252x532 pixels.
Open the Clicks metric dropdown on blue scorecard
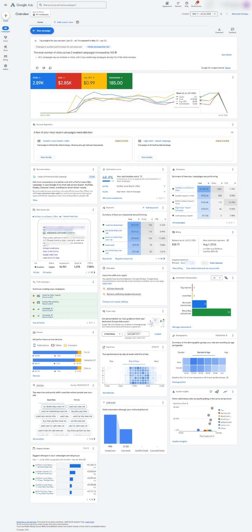tap(37, 78)
